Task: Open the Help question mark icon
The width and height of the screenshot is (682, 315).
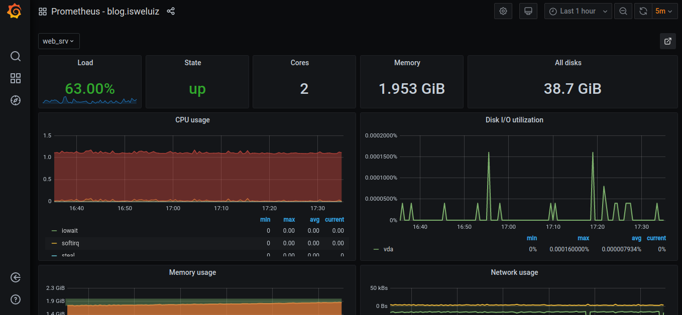Action: pyautogui.click(x=15, y=299)
